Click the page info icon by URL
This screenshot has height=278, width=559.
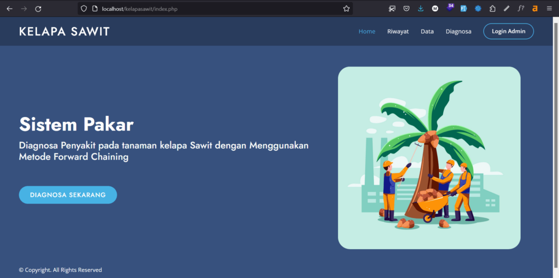95,9
